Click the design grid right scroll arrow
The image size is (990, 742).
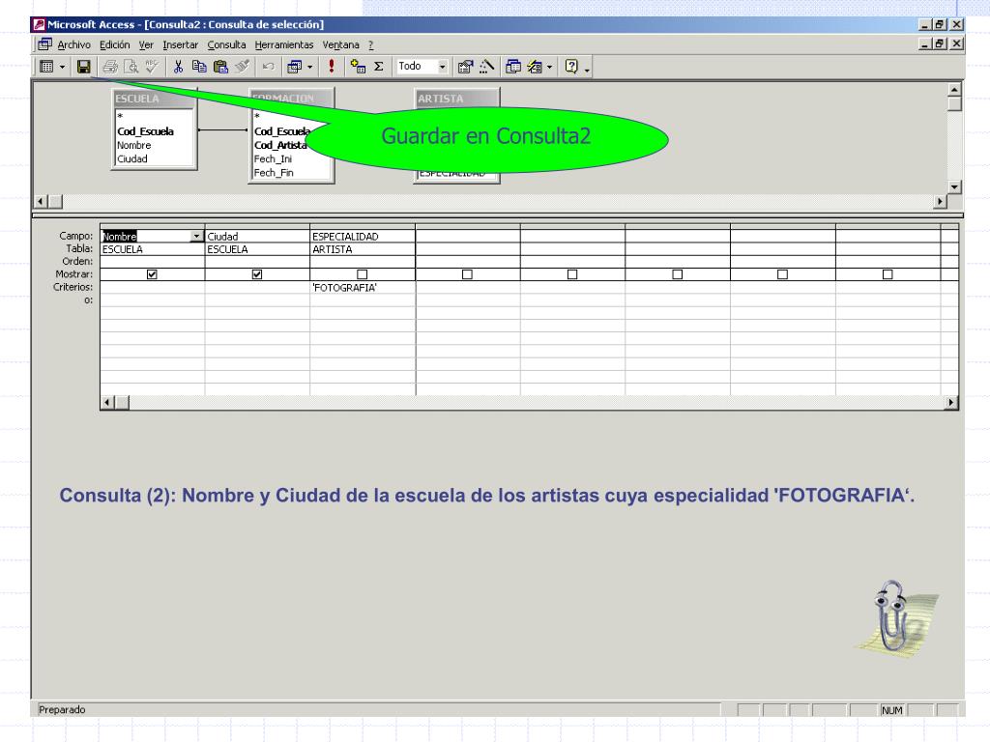pos(952,403)
